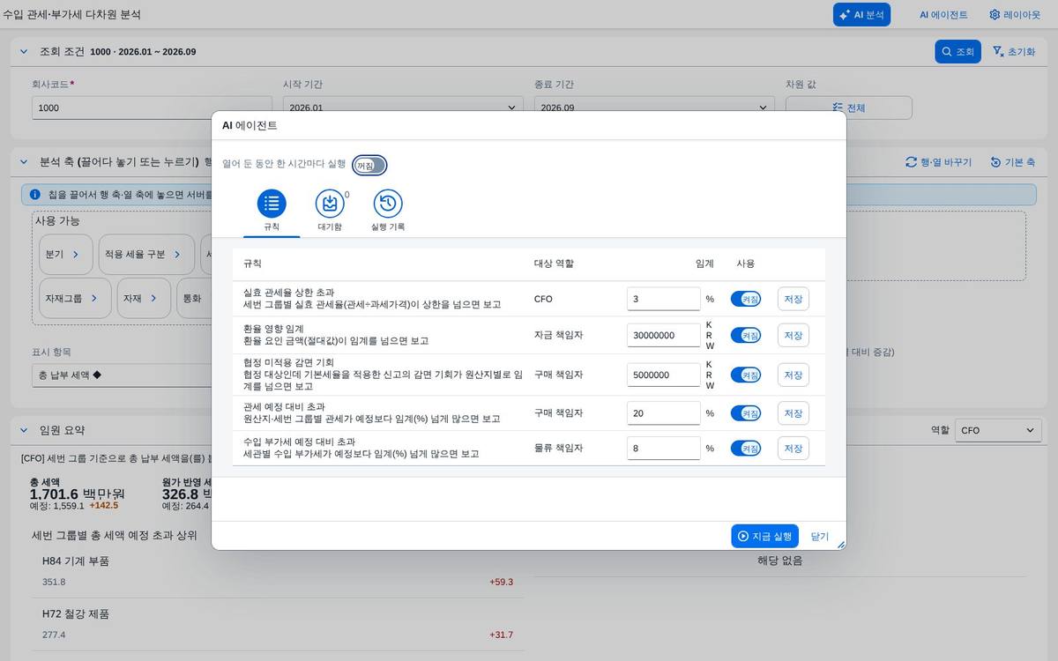Select the 자재그룹 dimension chip
This screenshot has height=661, width=1058.
(75, 298)
